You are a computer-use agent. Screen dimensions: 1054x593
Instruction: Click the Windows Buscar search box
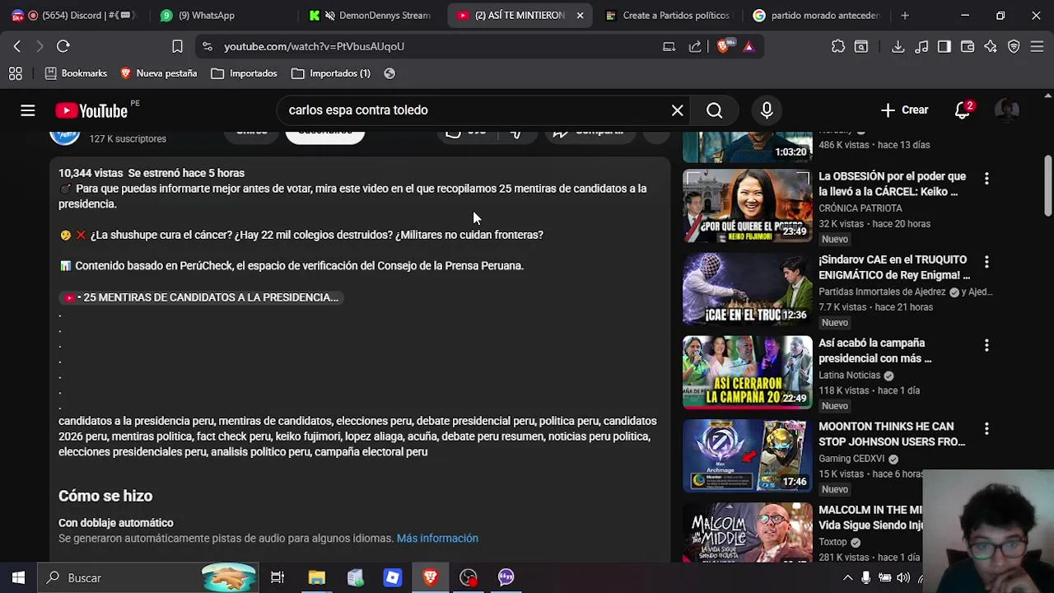click(149, 578)
